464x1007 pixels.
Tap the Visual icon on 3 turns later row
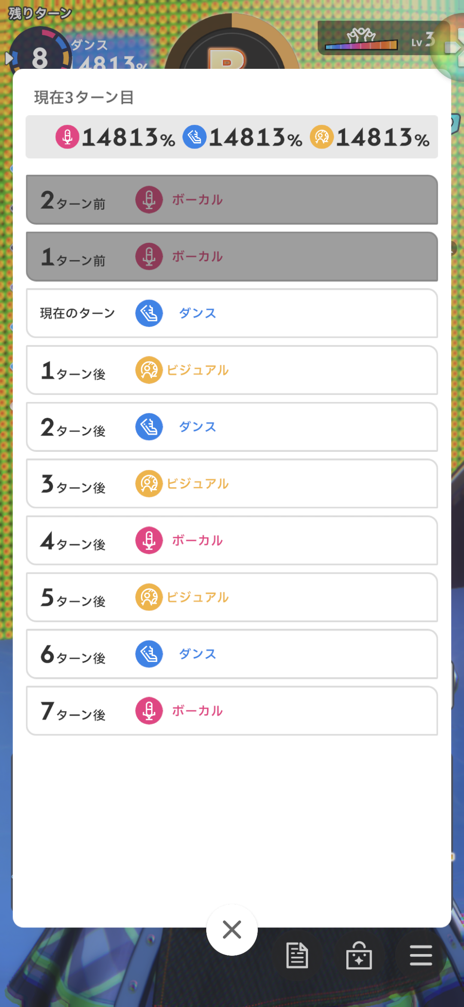[x=149, y=484]
